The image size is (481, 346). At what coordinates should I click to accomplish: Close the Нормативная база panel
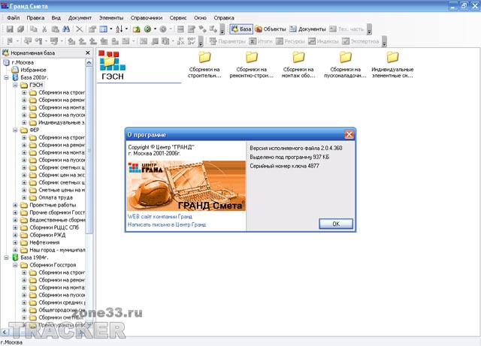[x=88, y=53]
